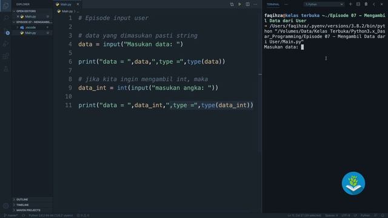Open the Explorer view in activity bar
Screen dimensions: 388x218
(5, 5)
